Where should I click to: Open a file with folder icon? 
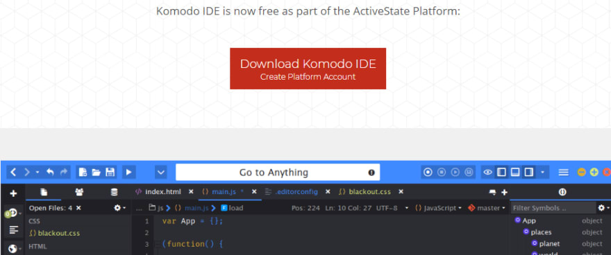pos(97,173)
